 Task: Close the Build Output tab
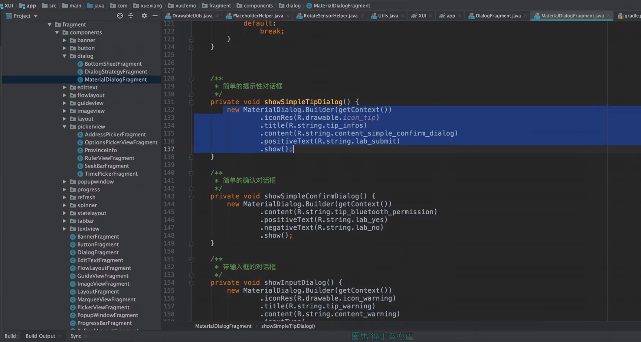coord(60,336)
